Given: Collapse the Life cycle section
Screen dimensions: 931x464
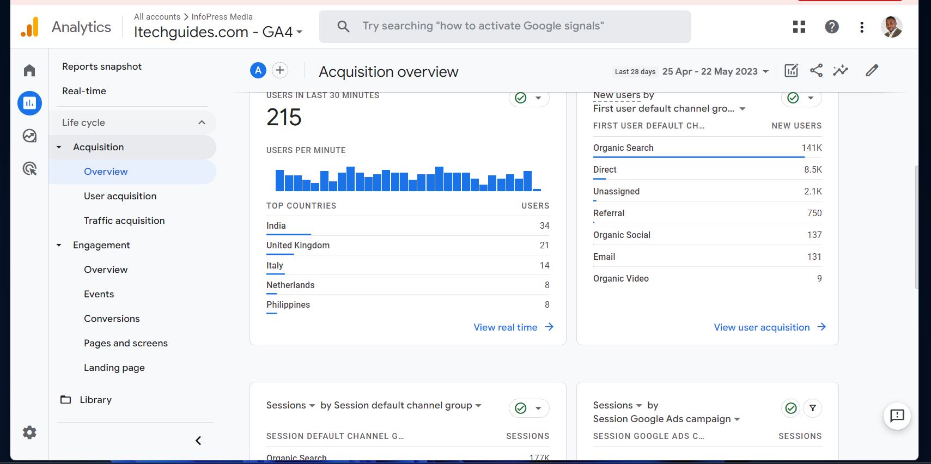Looking at the screenshot, I should (202, 123).
